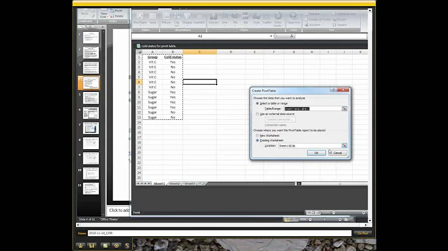
Task: Click column D header
Action: coord(231,52)
